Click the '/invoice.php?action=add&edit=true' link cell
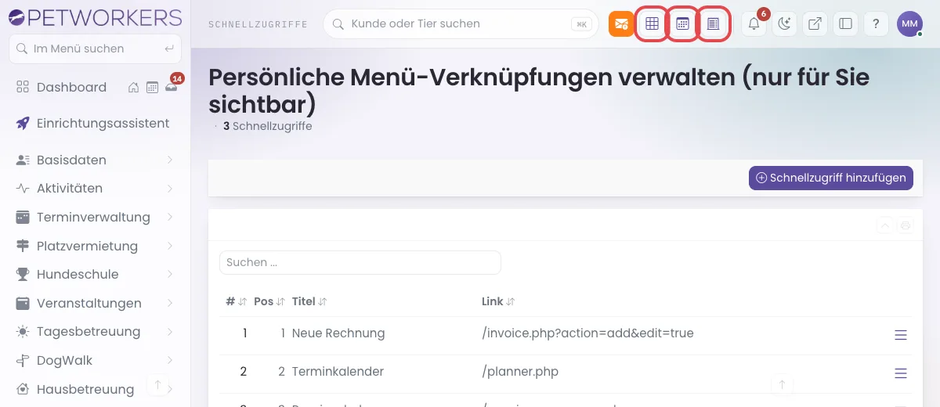 [588, 333]
